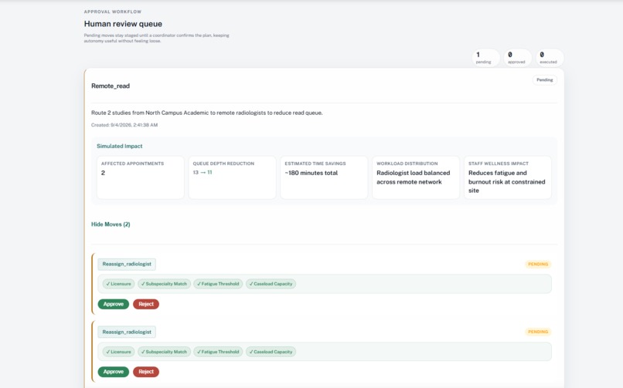Open the 0 approved counter pill

coord(517,57)
